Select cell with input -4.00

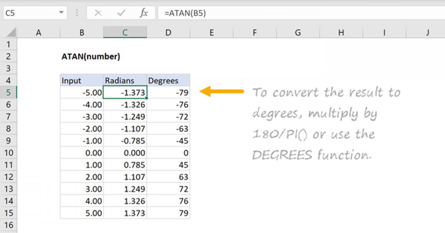(x=82, y=105)
